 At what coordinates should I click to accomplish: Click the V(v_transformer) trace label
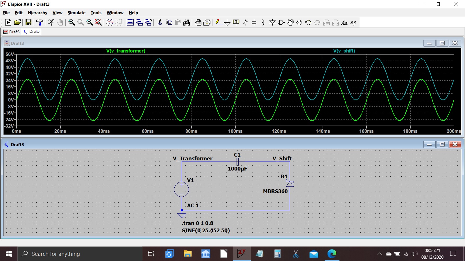[x=126, y=51]
